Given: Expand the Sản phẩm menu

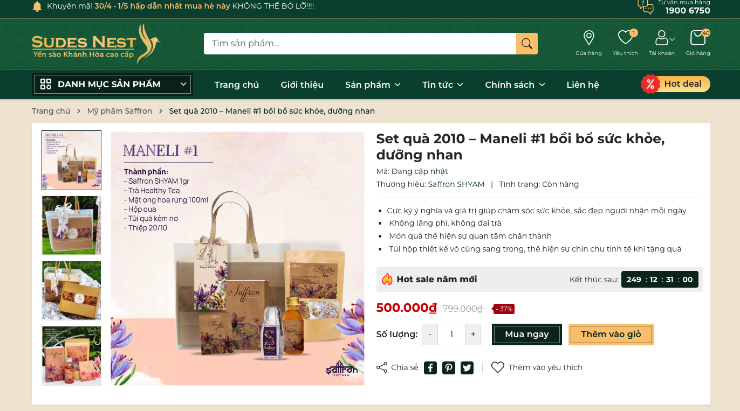Looking at the screenshot, I should coord(373,85).
